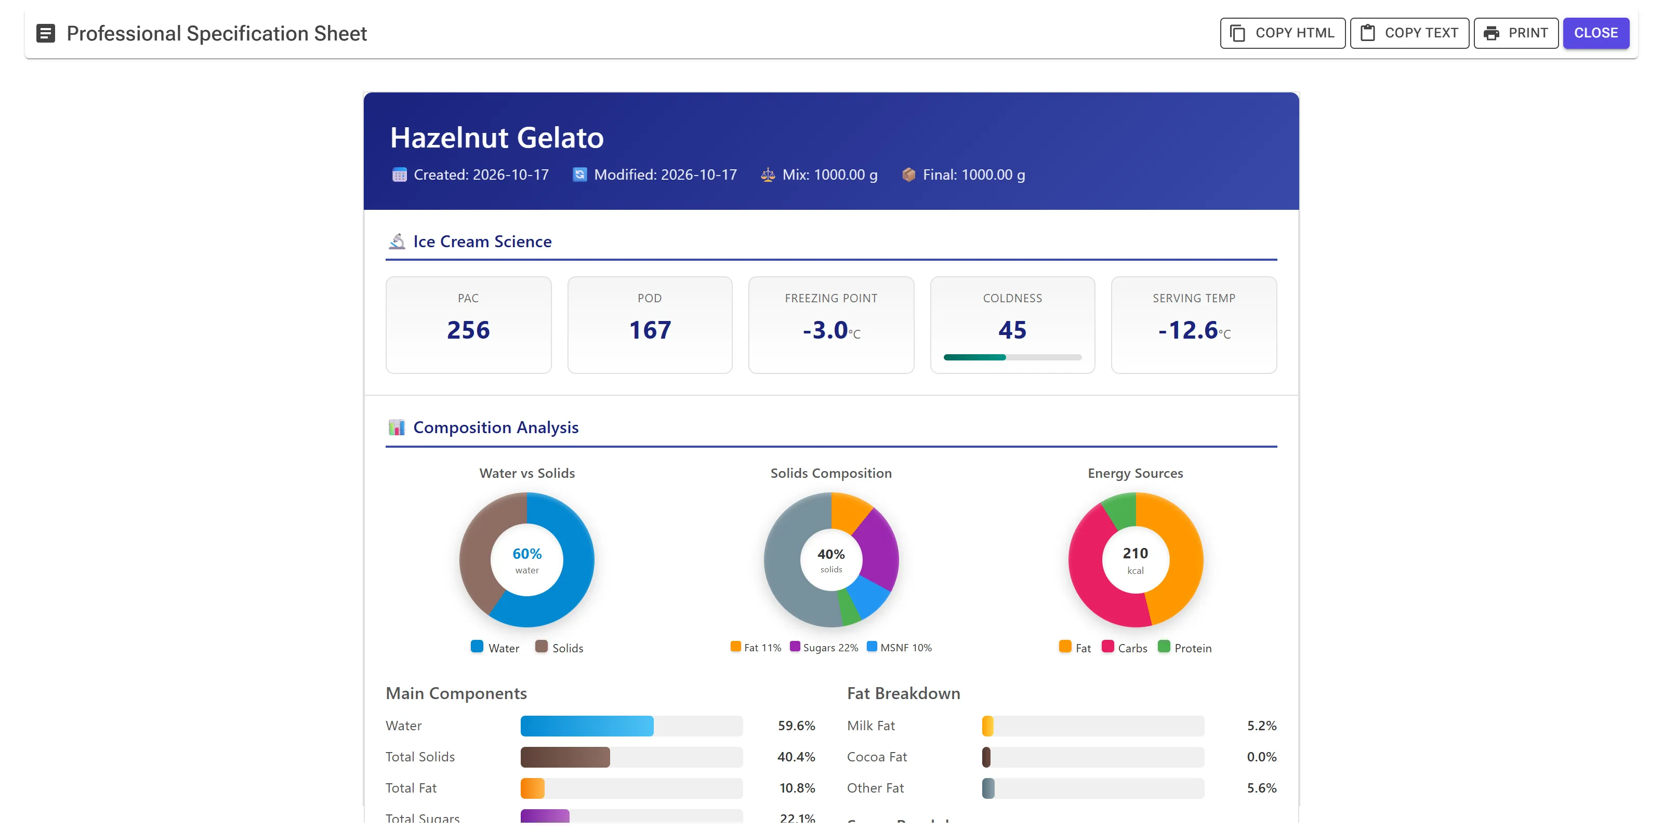Copy the spec sheet as text
The width and height of the screenshot is (1663, 831).
1409,33
